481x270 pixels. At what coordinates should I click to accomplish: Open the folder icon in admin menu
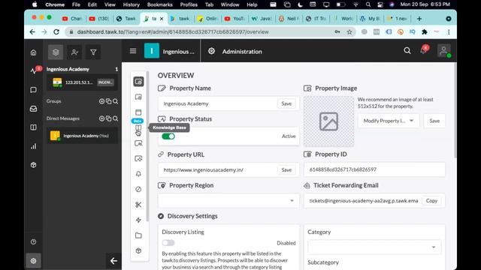[x=138, y=235]
